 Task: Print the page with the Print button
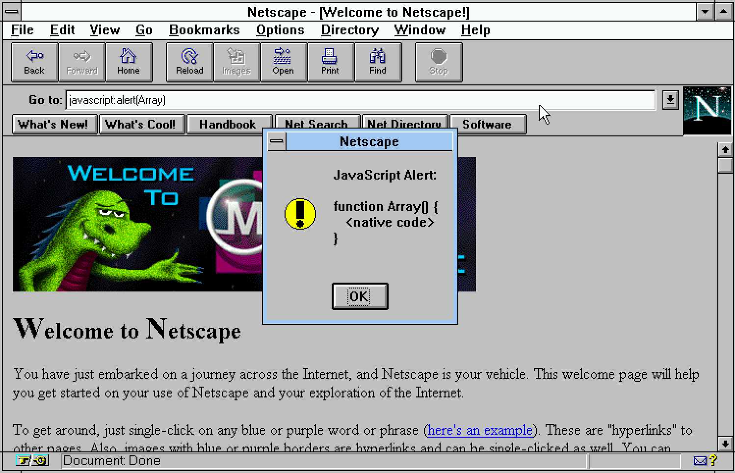pyautogui.click(x=331, y=62)
